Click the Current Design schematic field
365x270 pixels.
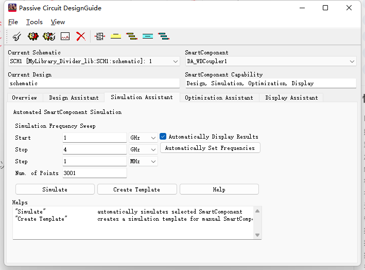pos(94,83)
